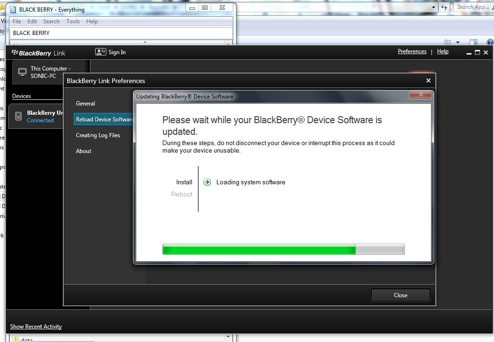Image resolution: width=494 pixels, height=342 pixels.
Task: Click the computer monitor icon beside SONIC-PC
Action: click(x=22, y=72)
